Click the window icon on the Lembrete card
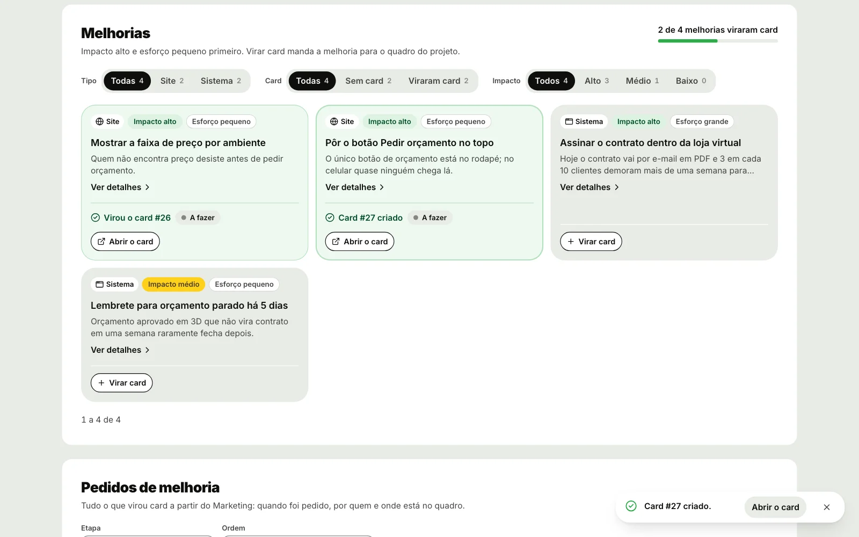859x537 pixels. pyautogui.click(x=99, y=285)
